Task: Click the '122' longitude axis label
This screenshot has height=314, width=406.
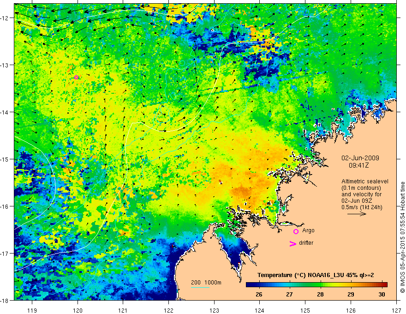Action: tap(168, 310)
